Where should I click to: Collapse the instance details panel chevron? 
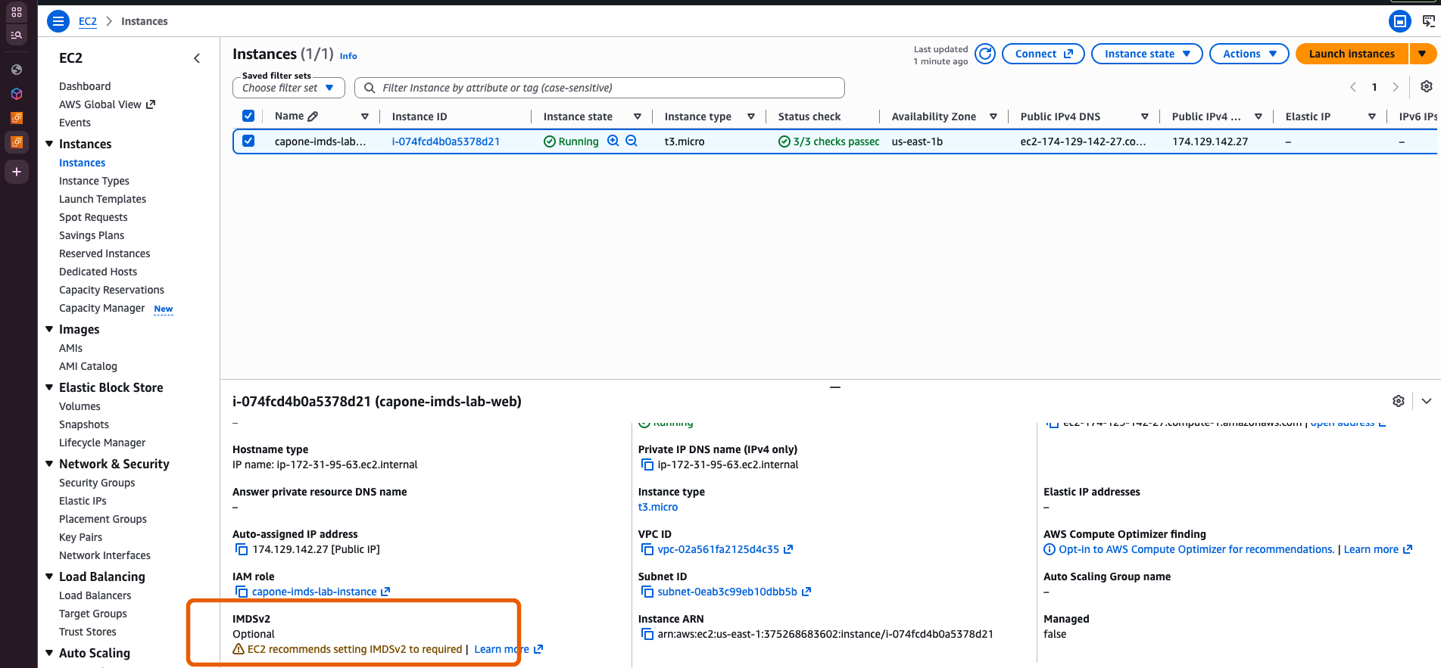tap(1427, 401)
